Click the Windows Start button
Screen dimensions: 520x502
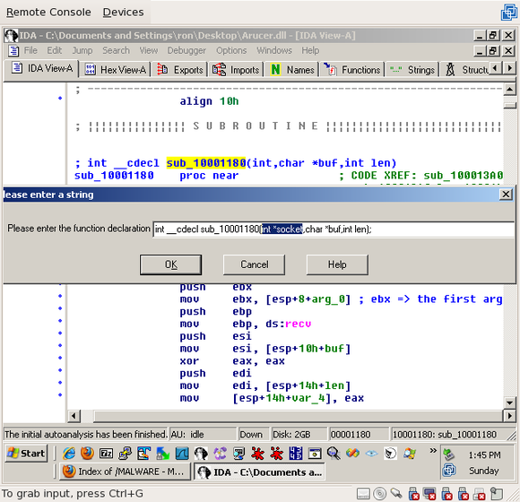(26, 453)
